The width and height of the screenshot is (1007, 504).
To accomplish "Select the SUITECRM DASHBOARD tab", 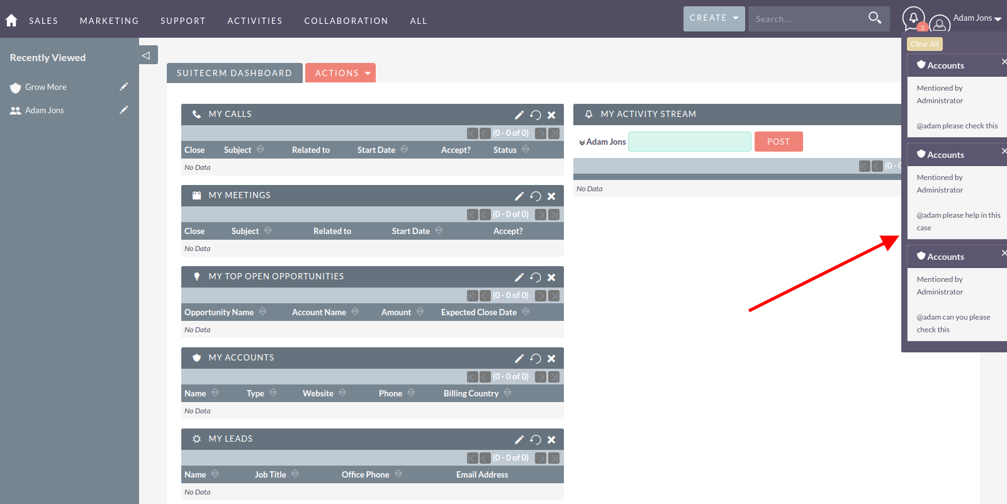I will coord(234,73).
